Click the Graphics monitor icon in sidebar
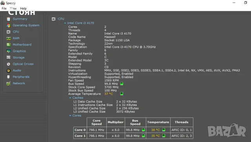The image size is (251, 142). coord(9,51)
